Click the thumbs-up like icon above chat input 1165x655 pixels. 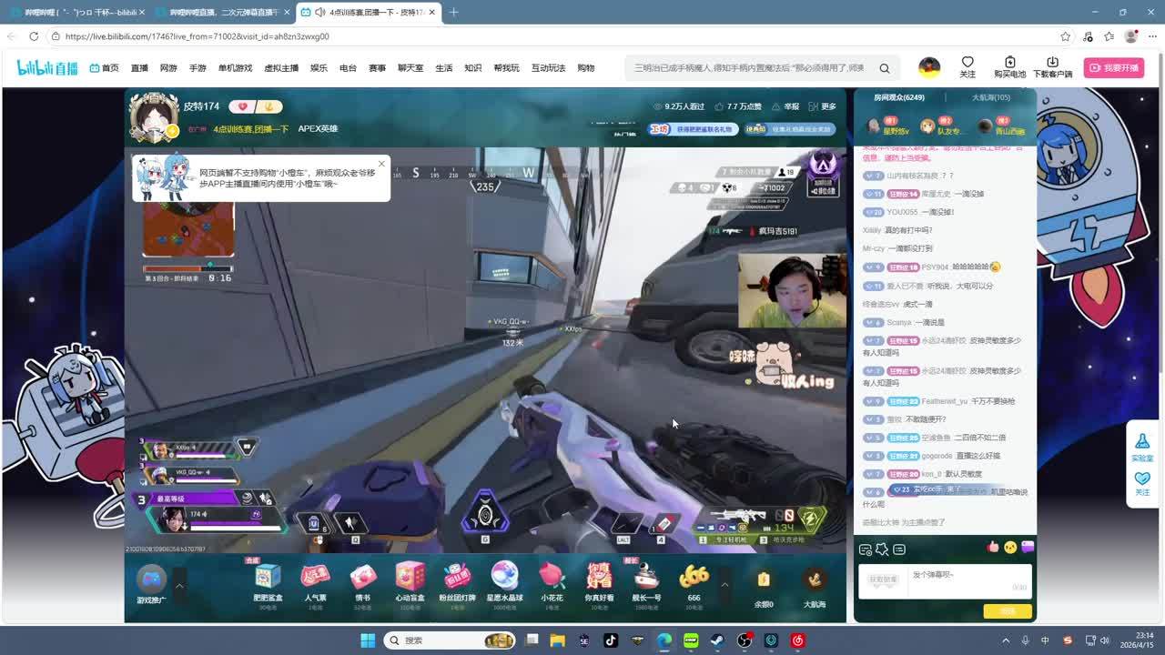click(993, 548)
